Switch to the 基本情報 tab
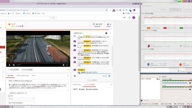This screenshot has width=192, height=108. (10, 76)
